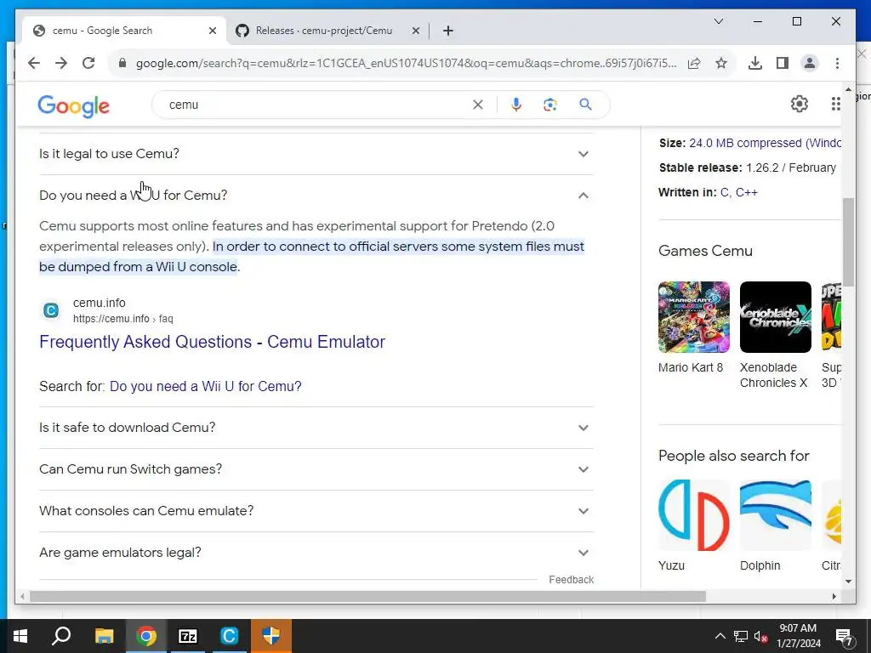Close the 'cemu - Google Search' tab
Viewport: 871px width, 653px height.
click(x=212, y=31)
